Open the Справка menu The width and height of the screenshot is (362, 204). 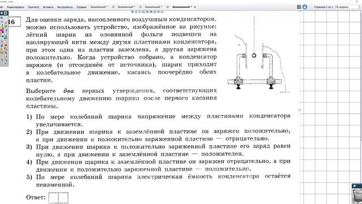[81, 7]
